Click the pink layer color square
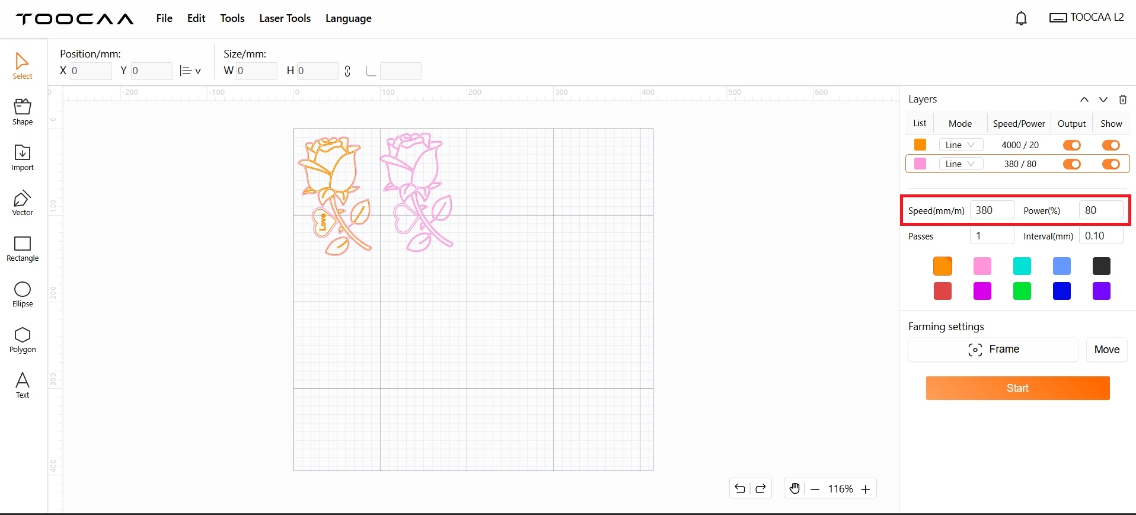The width and height of the screenshot is (1136, 515). (920, 164)
